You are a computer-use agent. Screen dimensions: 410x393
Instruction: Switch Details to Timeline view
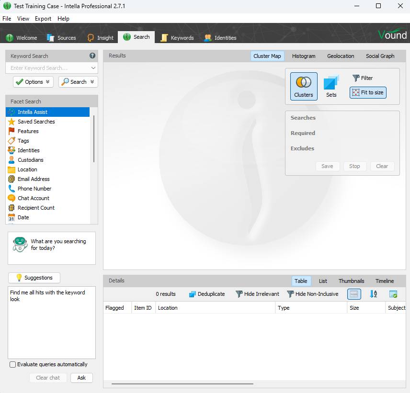385,281
